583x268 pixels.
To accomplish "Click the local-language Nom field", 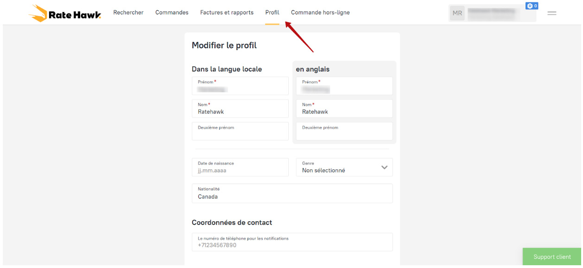I will click(240, 108).
